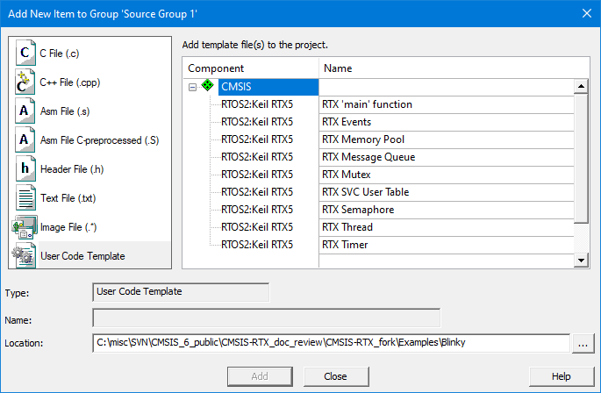Select the Header File (.h) label
The width and height of the screenshot is (601, 393).
pos(72,169)
